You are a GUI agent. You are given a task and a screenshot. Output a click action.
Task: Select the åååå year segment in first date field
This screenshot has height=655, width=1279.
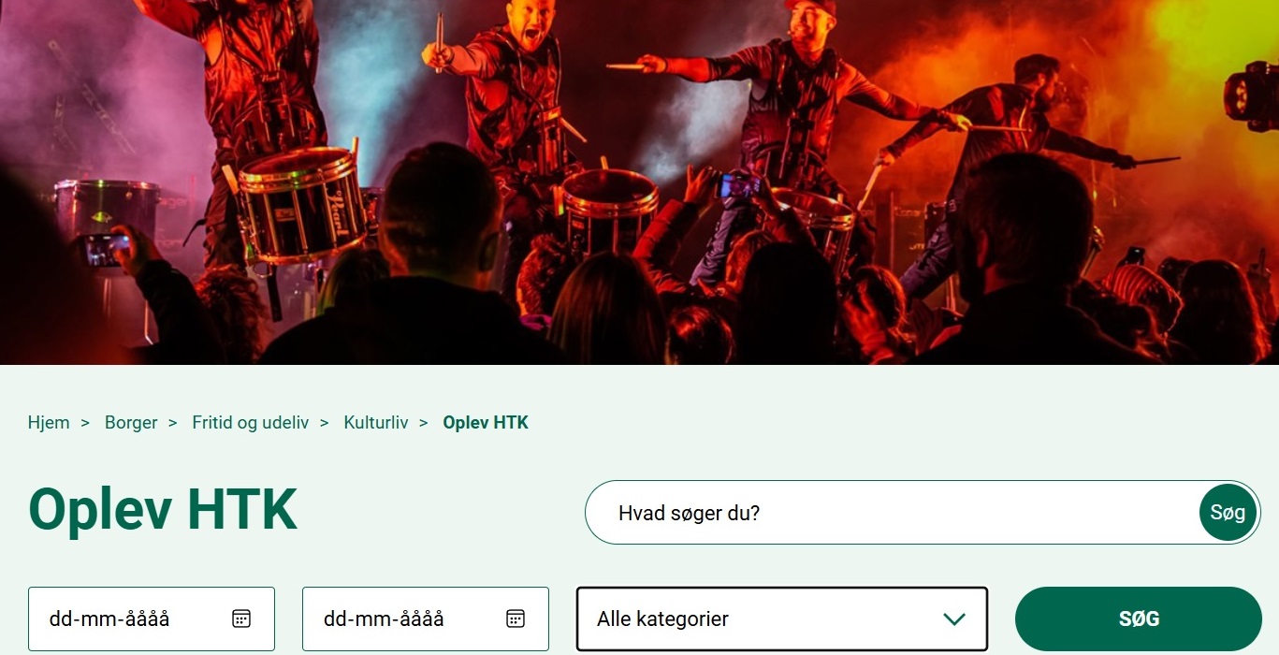(x=148, y=619)
